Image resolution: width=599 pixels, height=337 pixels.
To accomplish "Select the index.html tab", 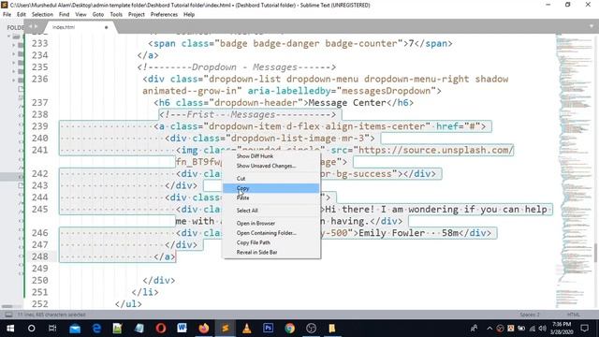I will (80, 27).
